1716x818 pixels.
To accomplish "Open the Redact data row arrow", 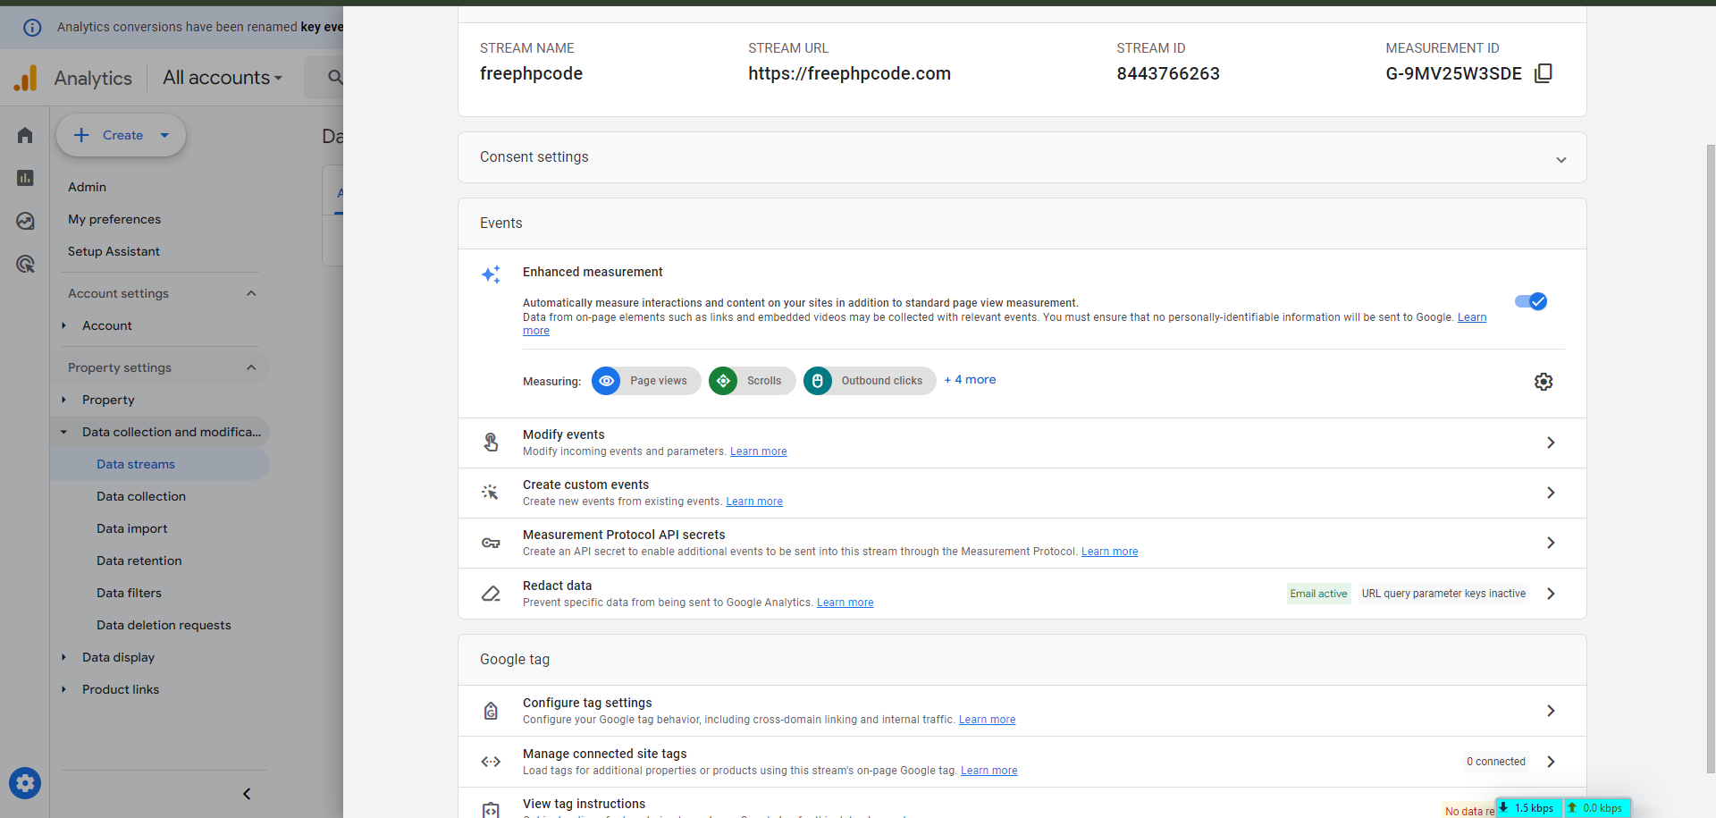I will (1551, 594).
